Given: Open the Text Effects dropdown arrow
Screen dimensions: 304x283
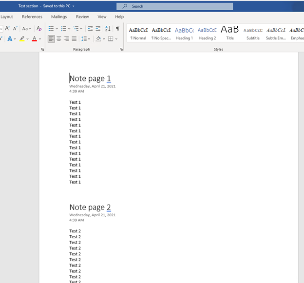Looking at the screenshot, I should click(15, 39).
